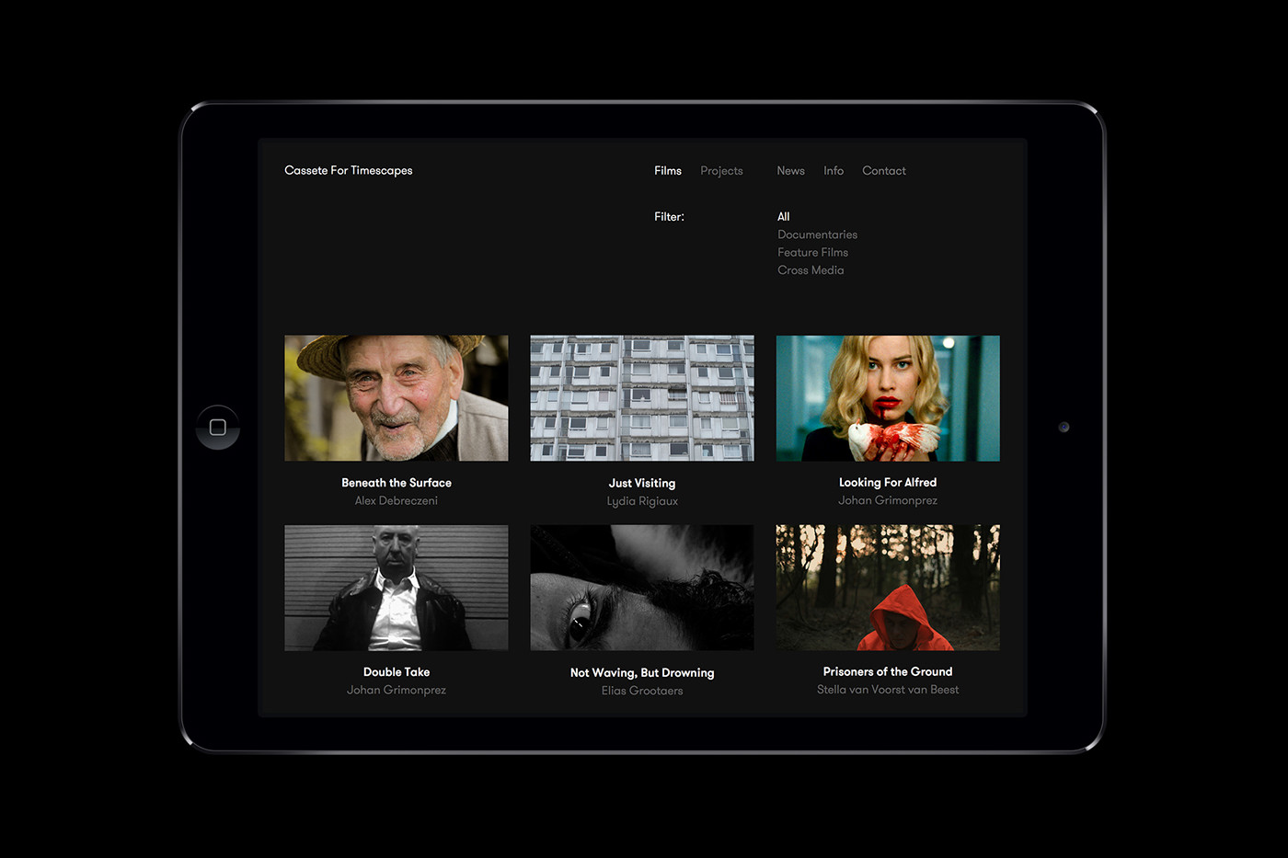The image size is (1288, 858).
Task: Open the Films tab
Action: click(667, 171)
